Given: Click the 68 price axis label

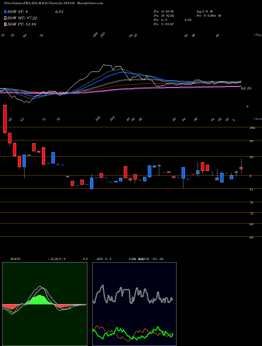Looking at the screenshot, I should pyautogui.click(x=251, y=224).
